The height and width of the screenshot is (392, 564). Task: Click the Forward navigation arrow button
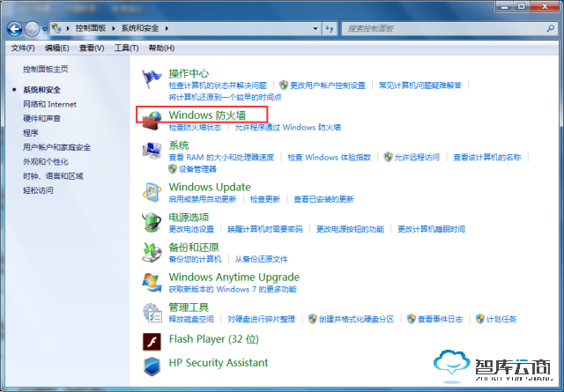pos(32,29)
